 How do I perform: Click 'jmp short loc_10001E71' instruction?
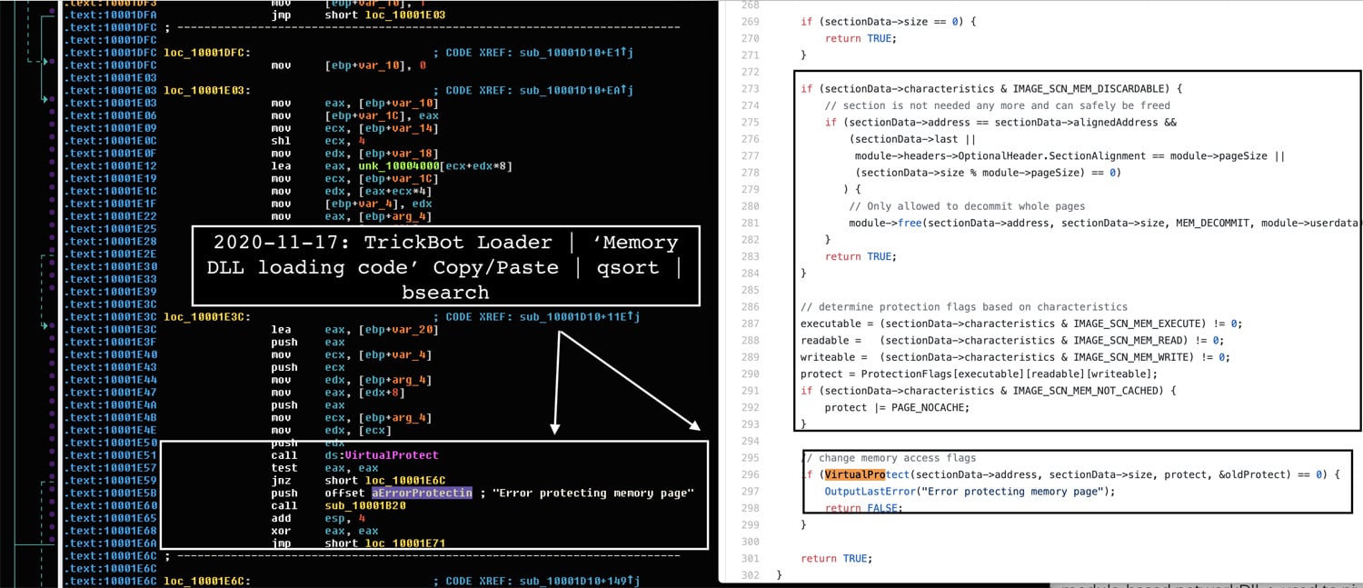(x=358, y=543)
